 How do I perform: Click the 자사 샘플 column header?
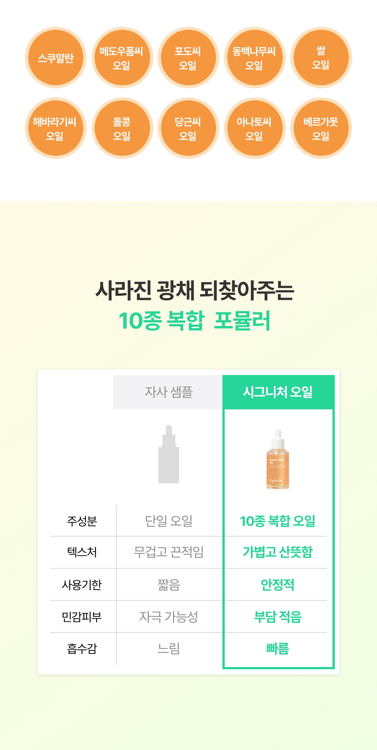168,392
